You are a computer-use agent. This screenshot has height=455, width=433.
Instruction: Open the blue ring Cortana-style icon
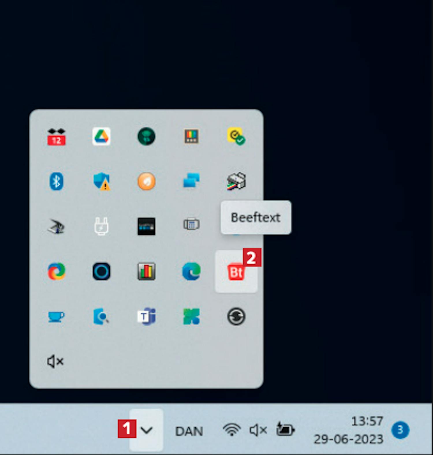point(101,271)
